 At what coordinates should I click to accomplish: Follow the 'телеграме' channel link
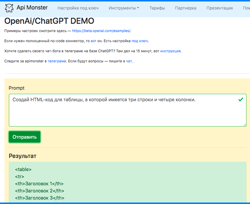point(57,61)
